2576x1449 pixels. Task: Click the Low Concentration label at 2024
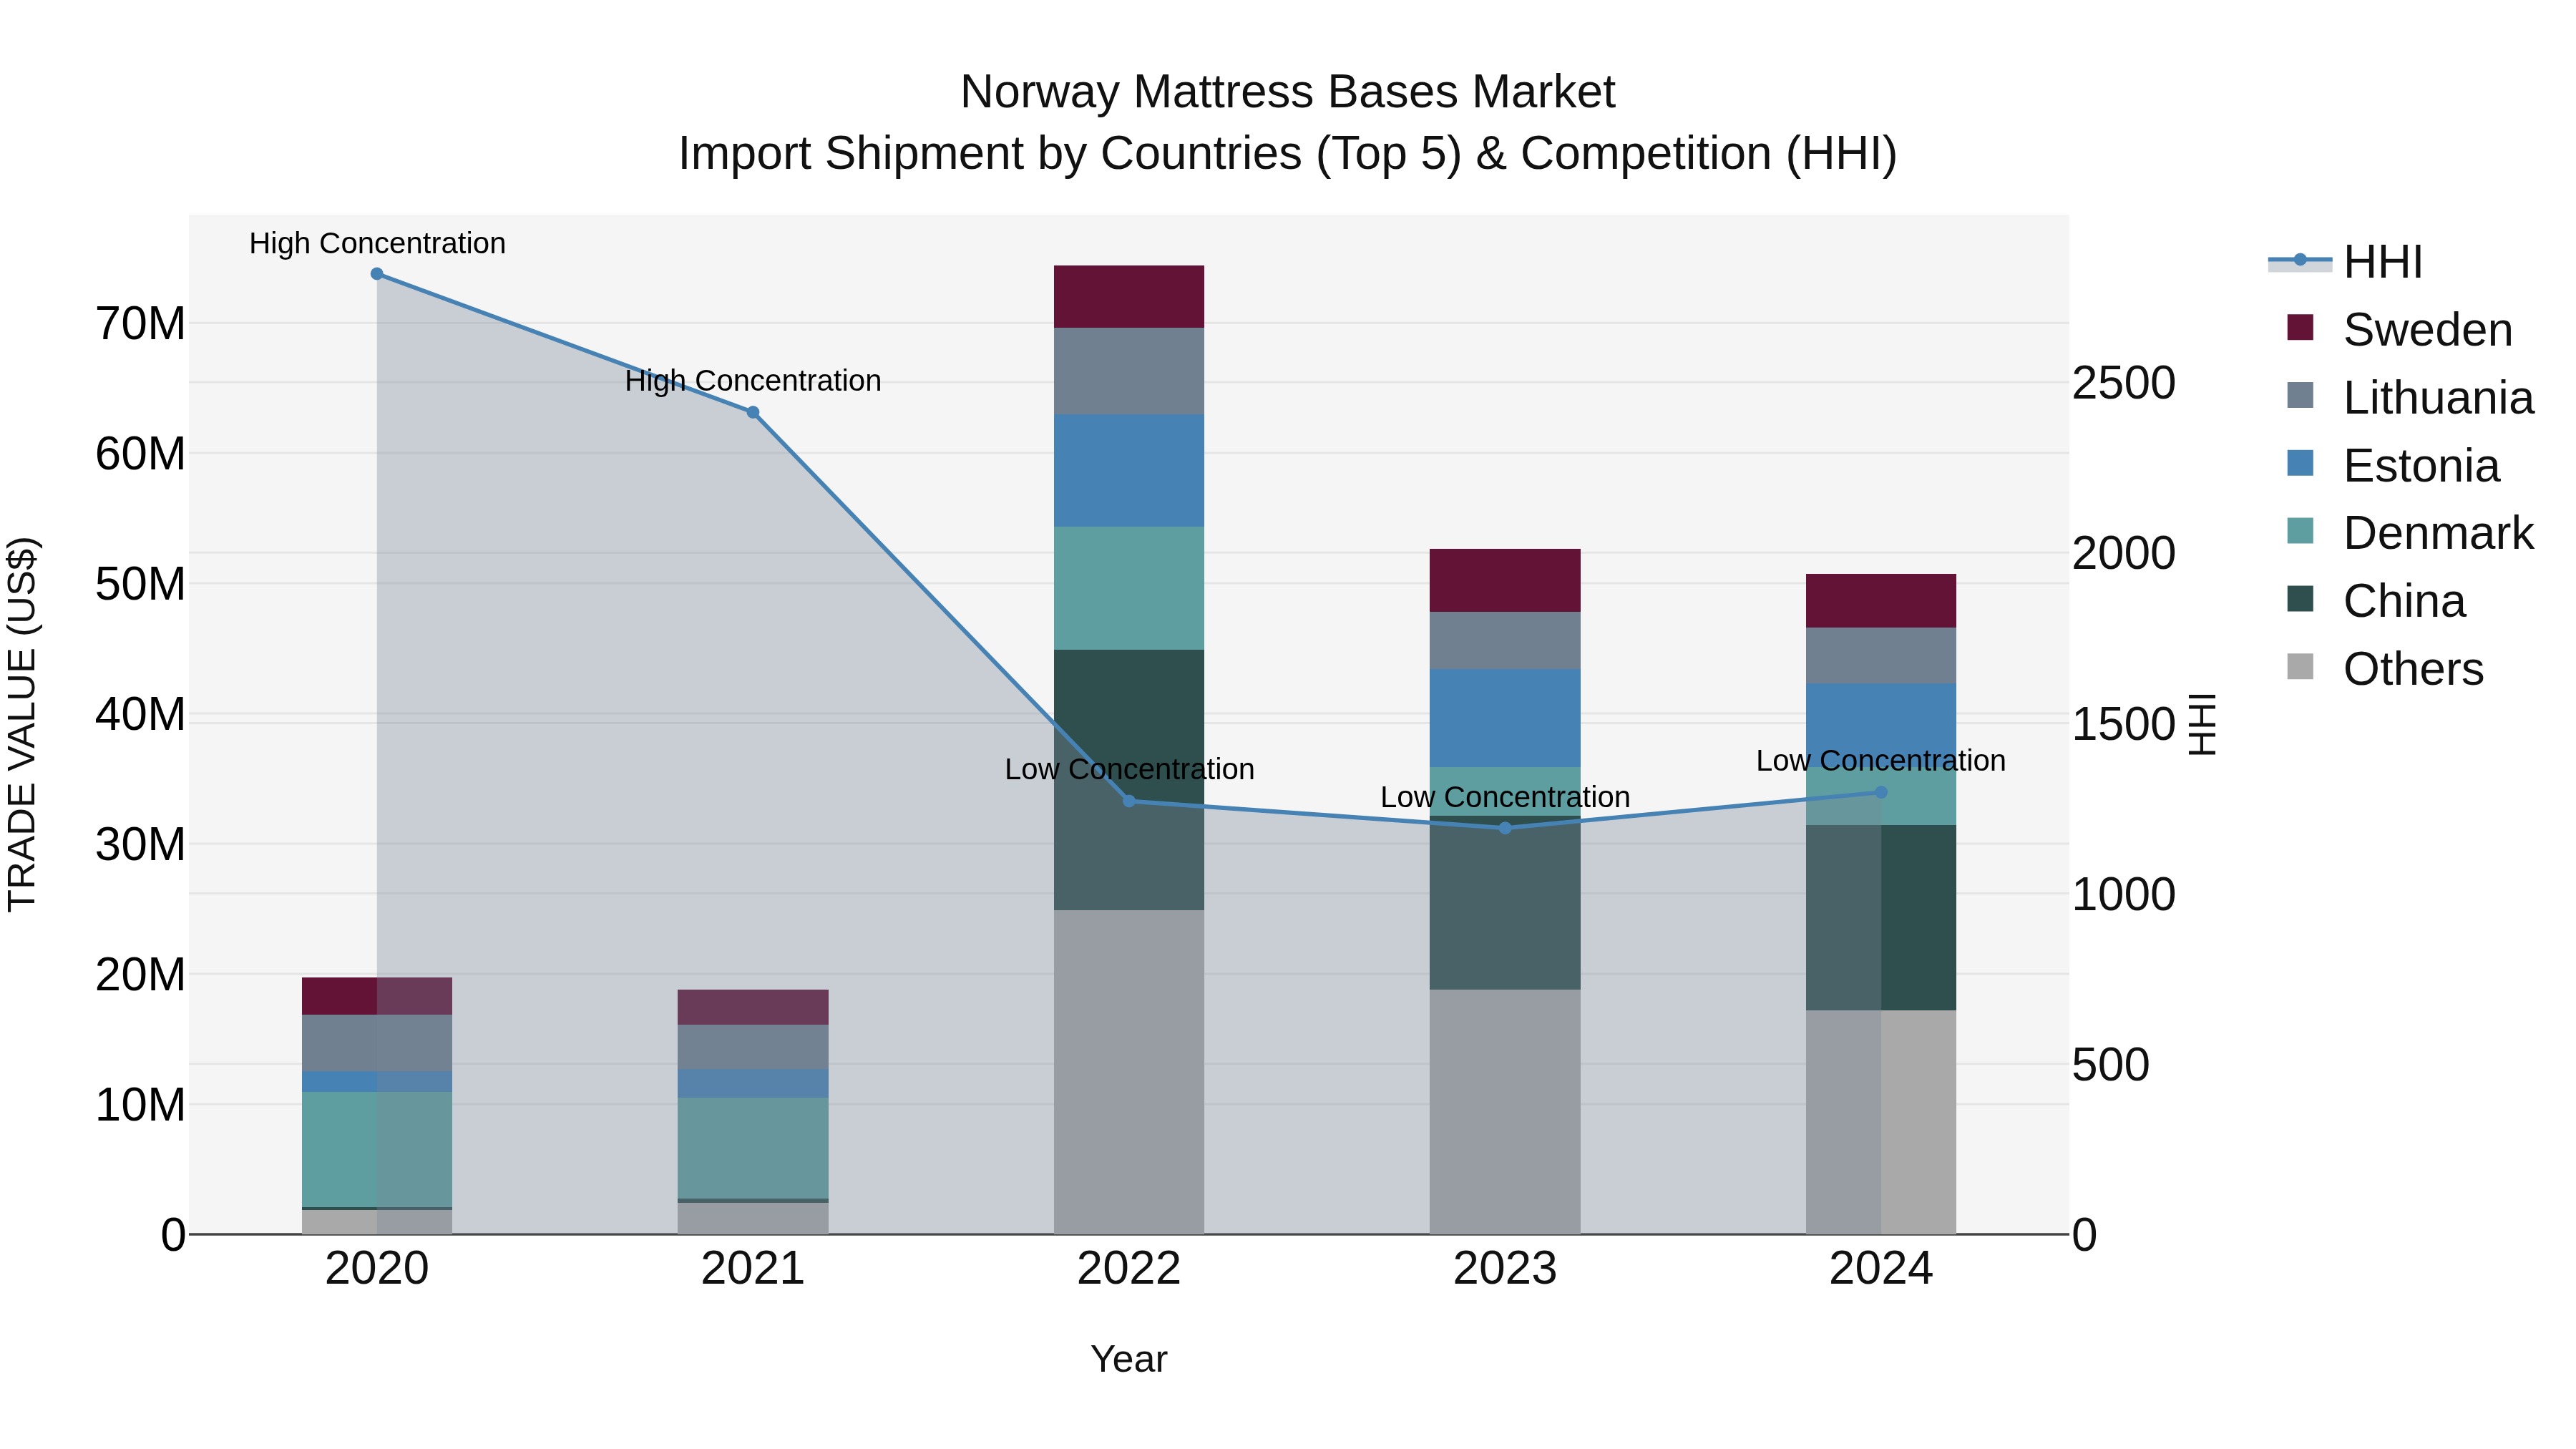pyautogui.click(x=1881, y=761)
